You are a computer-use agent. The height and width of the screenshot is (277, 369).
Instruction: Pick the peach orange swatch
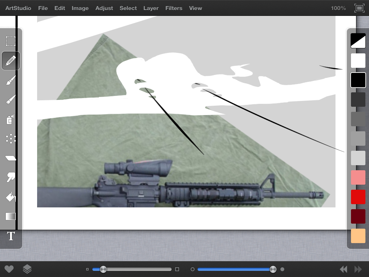point(358,236)
